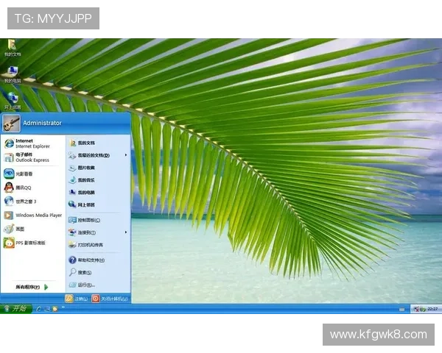This screenshot has height=353, width=442.
Task: Open Internet Explorer from the Start menu
Action: [28, 143]
